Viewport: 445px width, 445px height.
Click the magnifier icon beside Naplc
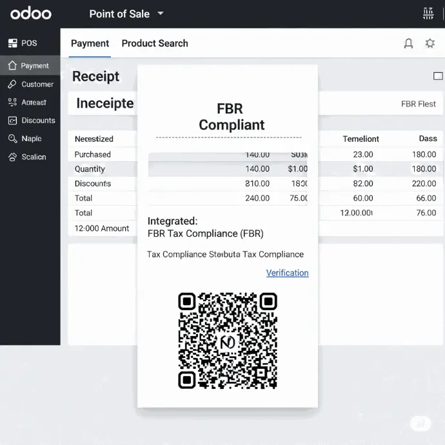(x=12, y=139)
